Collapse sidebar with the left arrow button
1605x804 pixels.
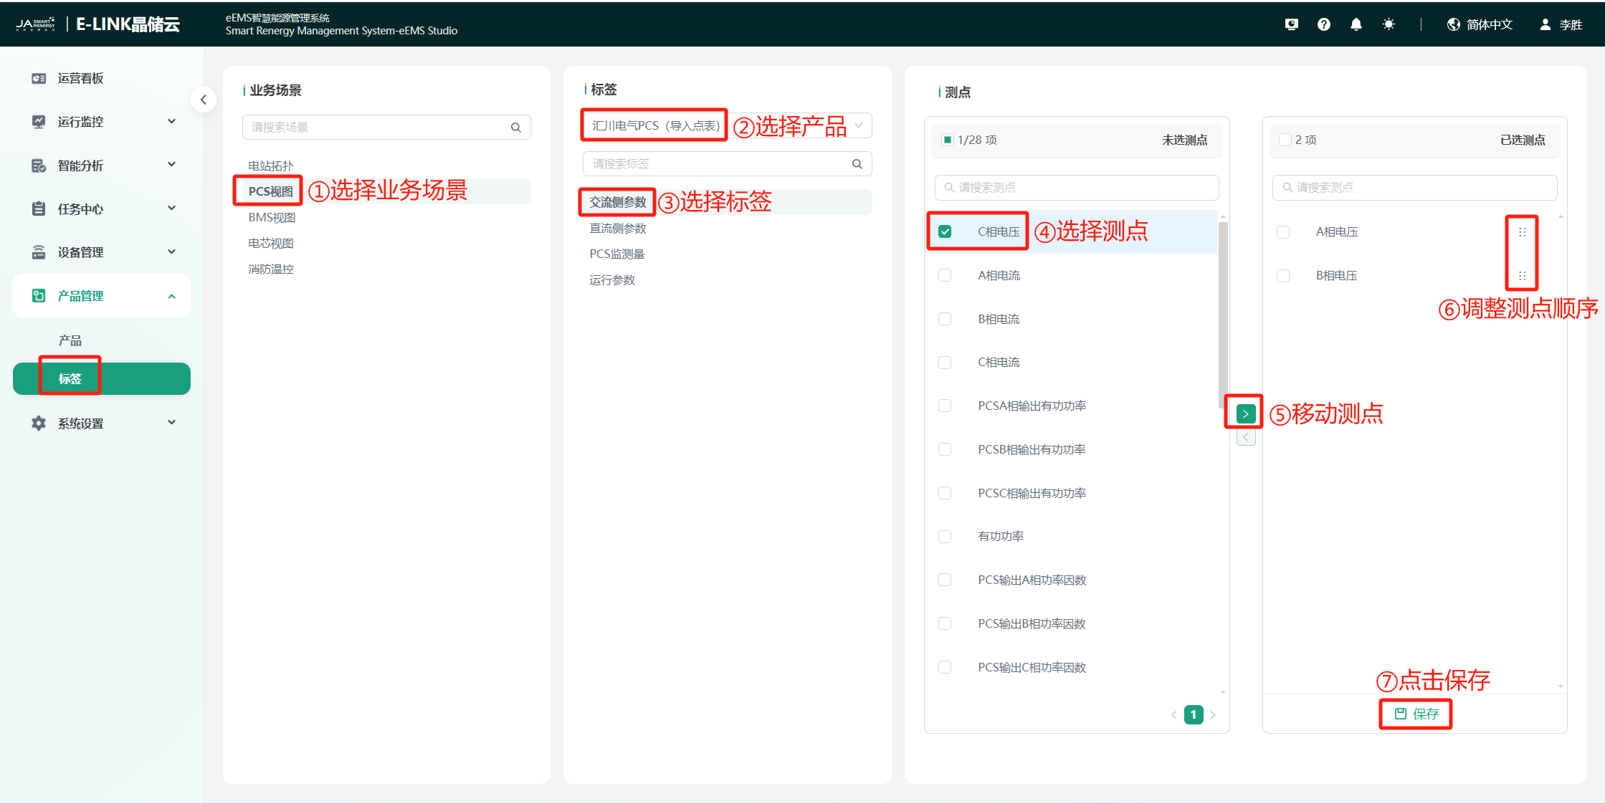(x=204, y=100)
